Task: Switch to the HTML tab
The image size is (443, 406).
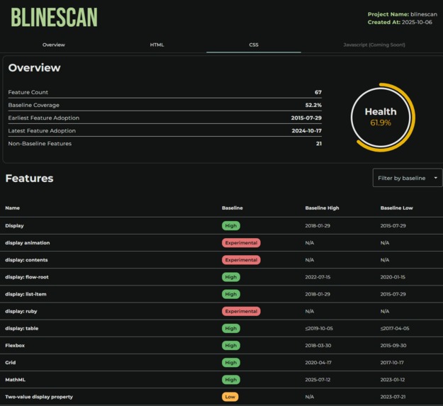Action: [157, 45]
